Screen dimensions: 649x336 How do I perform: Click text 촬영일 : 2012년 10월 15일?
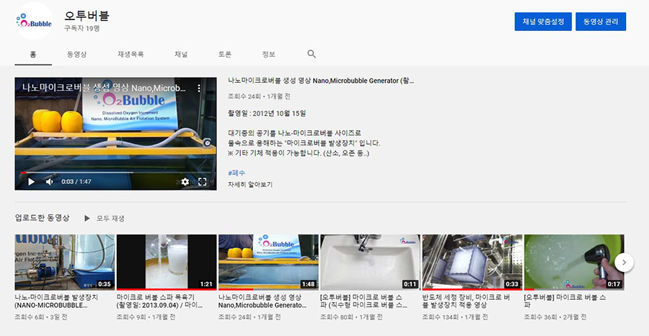pyautogui.click(x=267, y=114)
